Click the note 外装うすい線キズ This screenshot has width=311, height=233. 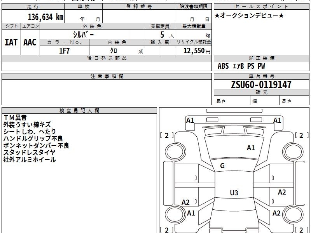pyautogui.click(x=27, y=125)
